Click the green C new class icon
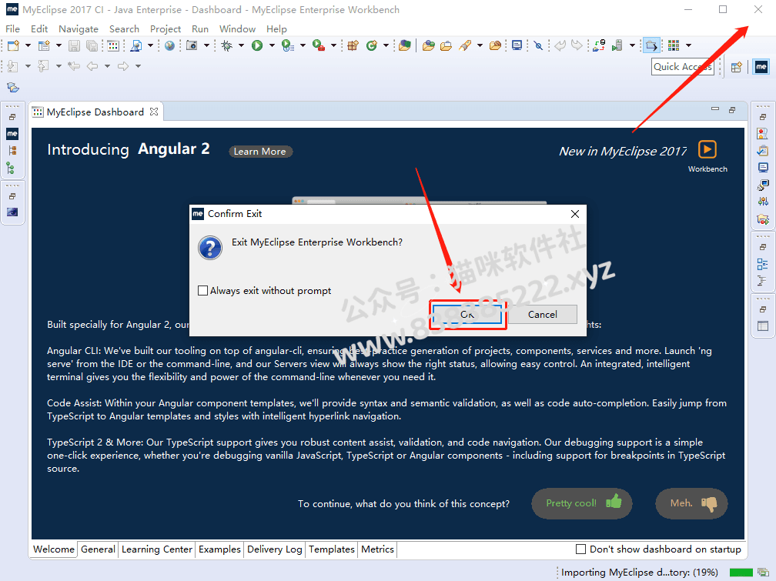 click(x=372, y=46)
